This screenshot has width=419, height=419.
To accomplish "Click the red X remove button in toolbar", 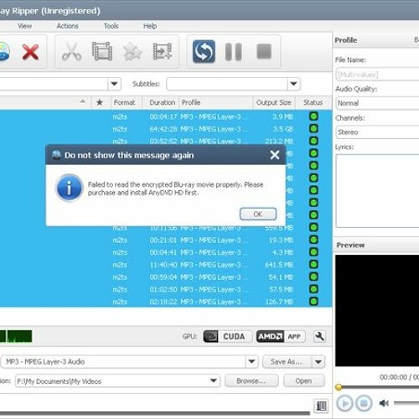I will click(30, 52).
